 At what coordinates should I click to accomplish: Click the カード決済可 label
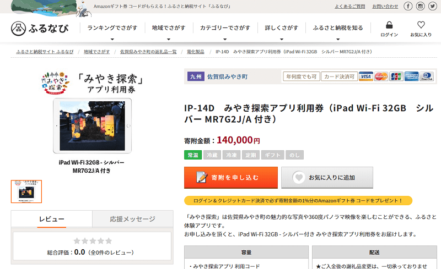click(x=339, y=76)
